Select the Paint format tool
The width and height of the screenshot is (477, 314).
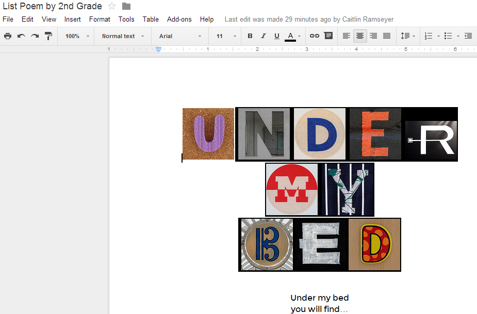(48, 36)
